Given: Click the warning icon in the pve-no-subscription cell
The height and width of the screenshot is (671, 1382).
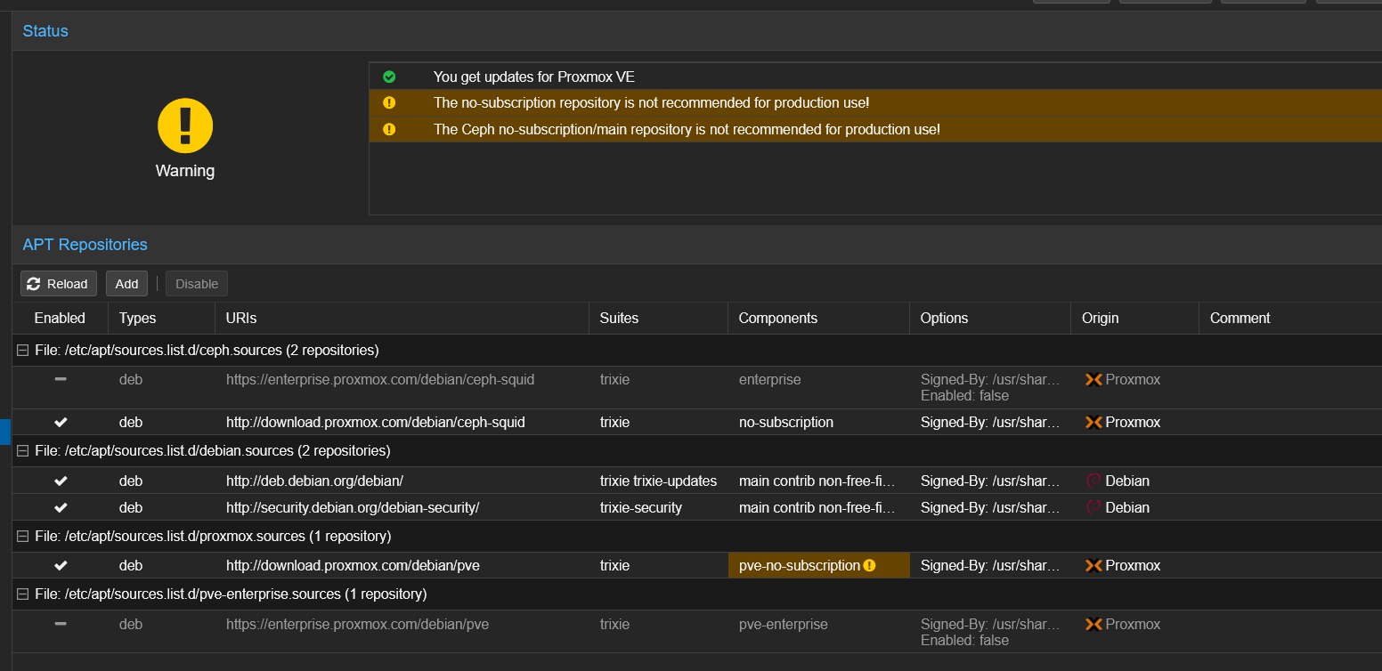Looking at the screenshot, I should click(870, 565).
